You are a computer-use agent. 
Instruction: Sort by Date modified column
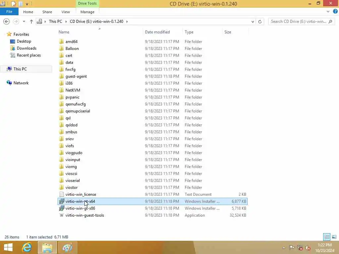163,32
